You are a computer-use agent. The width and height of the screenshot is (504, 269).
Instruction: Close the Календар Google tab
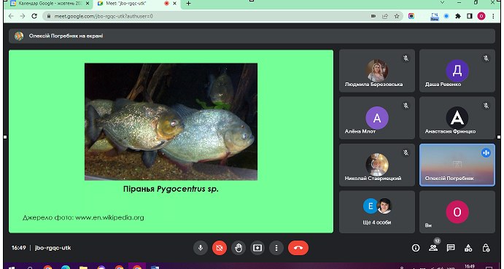pyautogui.click(x=88, y=4)
